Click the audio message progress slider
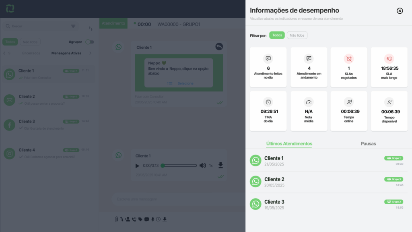The height and width of the screenshot is (232, 412). click(179, 166)
